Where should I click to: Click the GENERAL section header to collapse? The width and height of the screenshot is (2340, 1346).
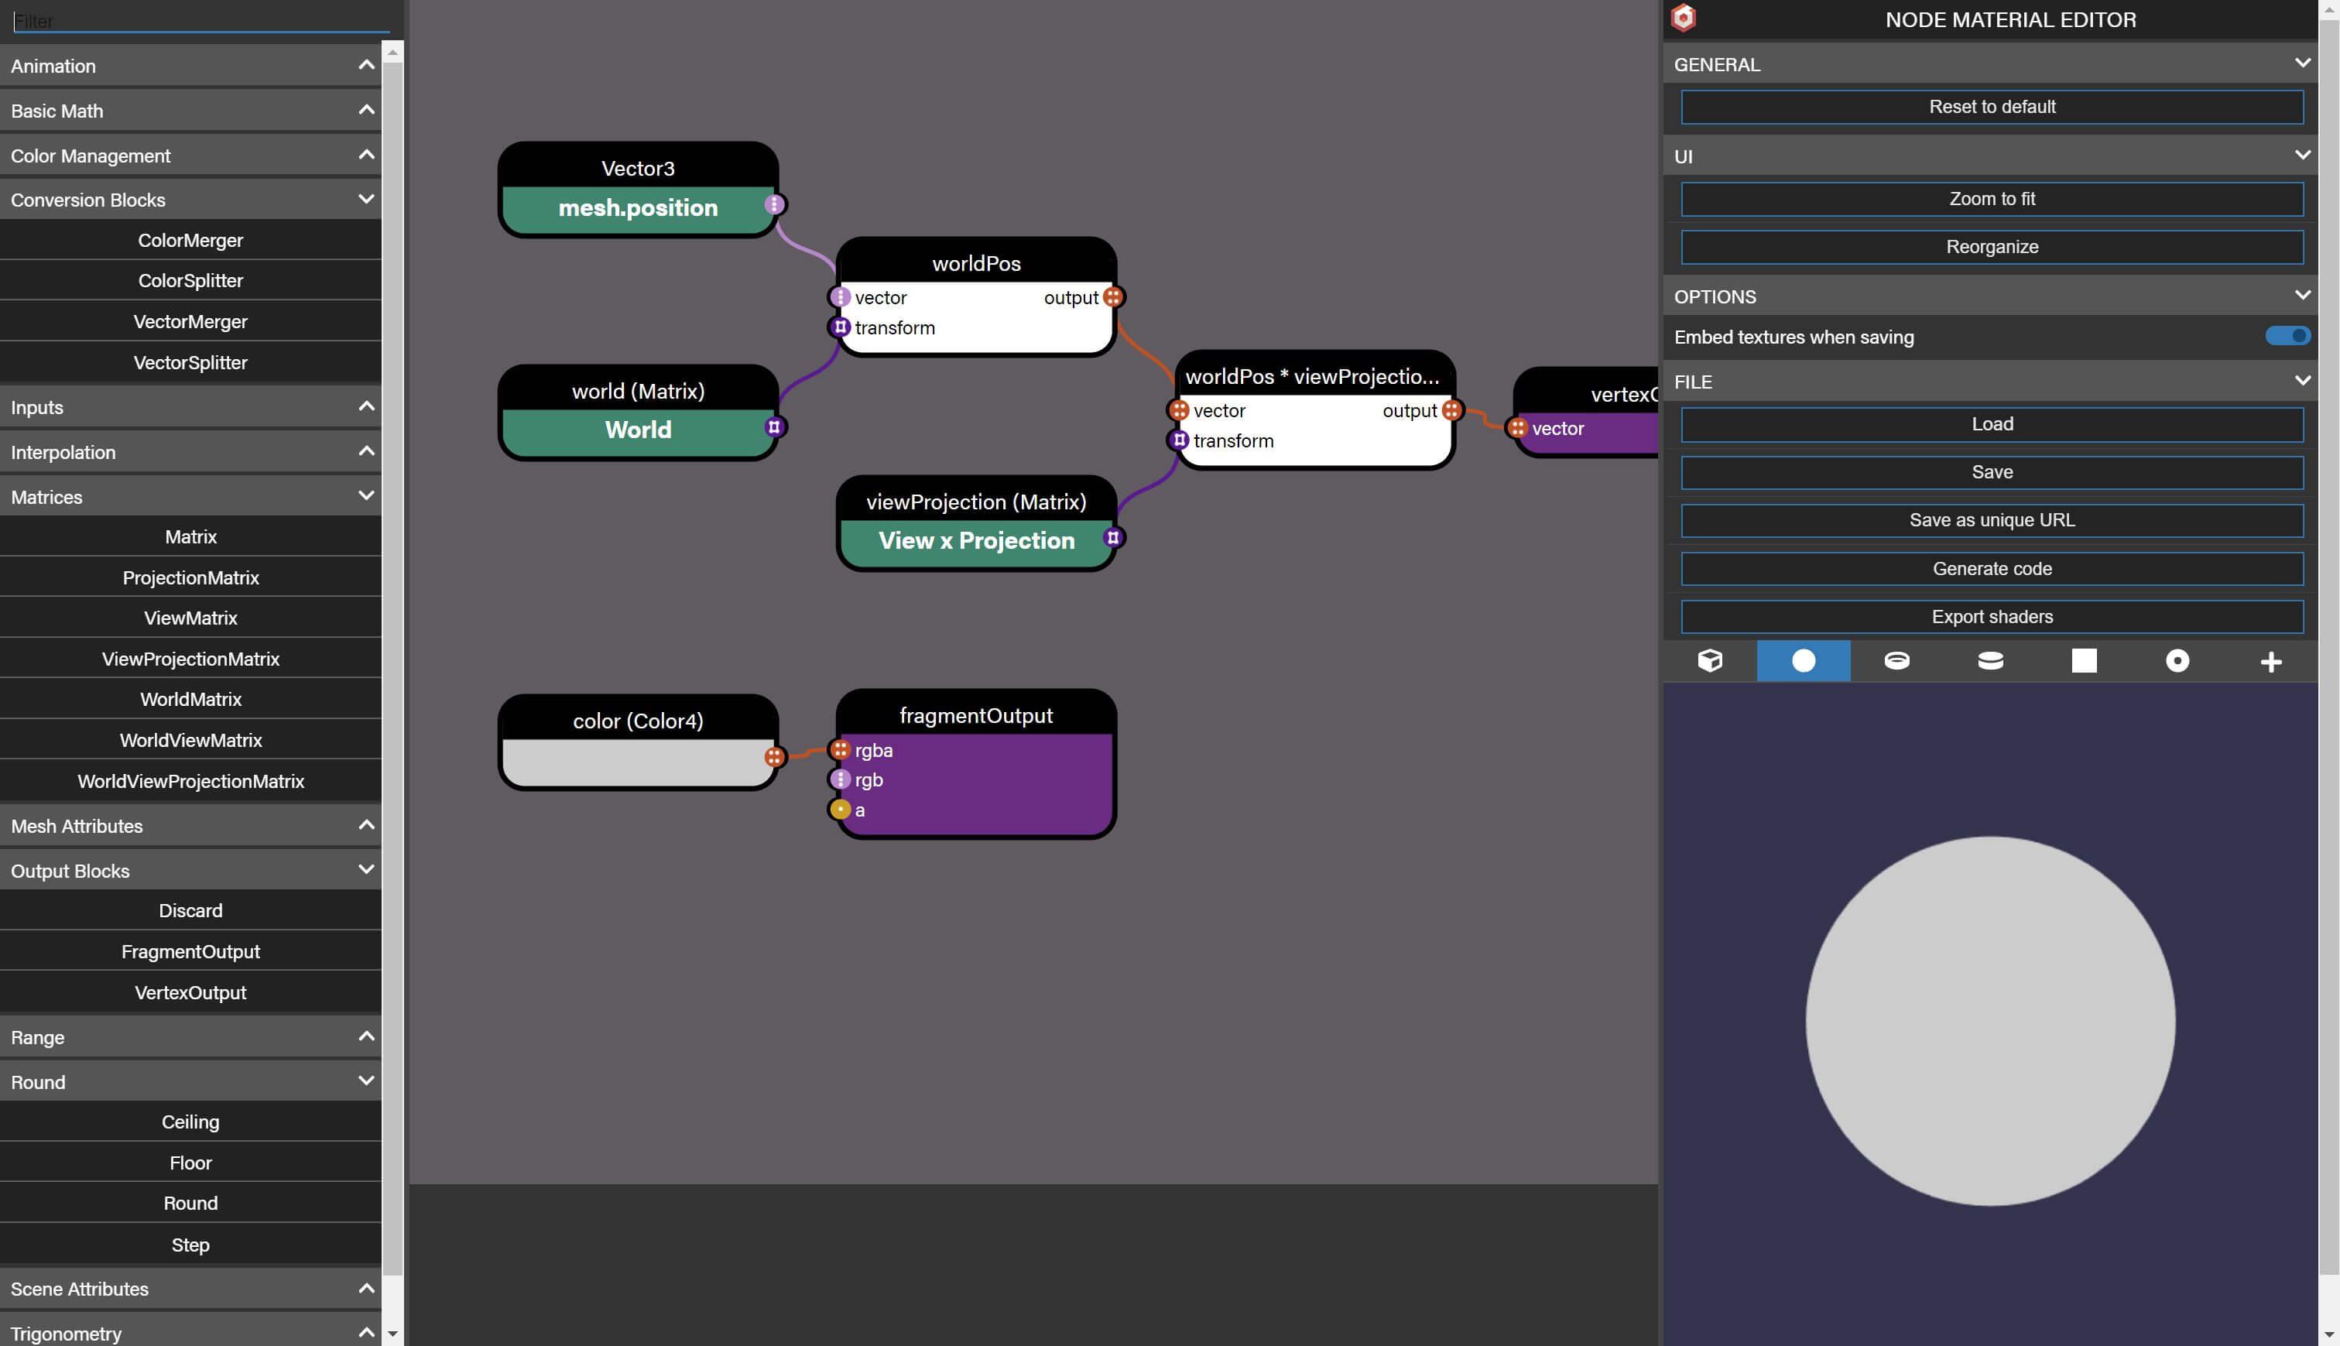(1993, 64)
